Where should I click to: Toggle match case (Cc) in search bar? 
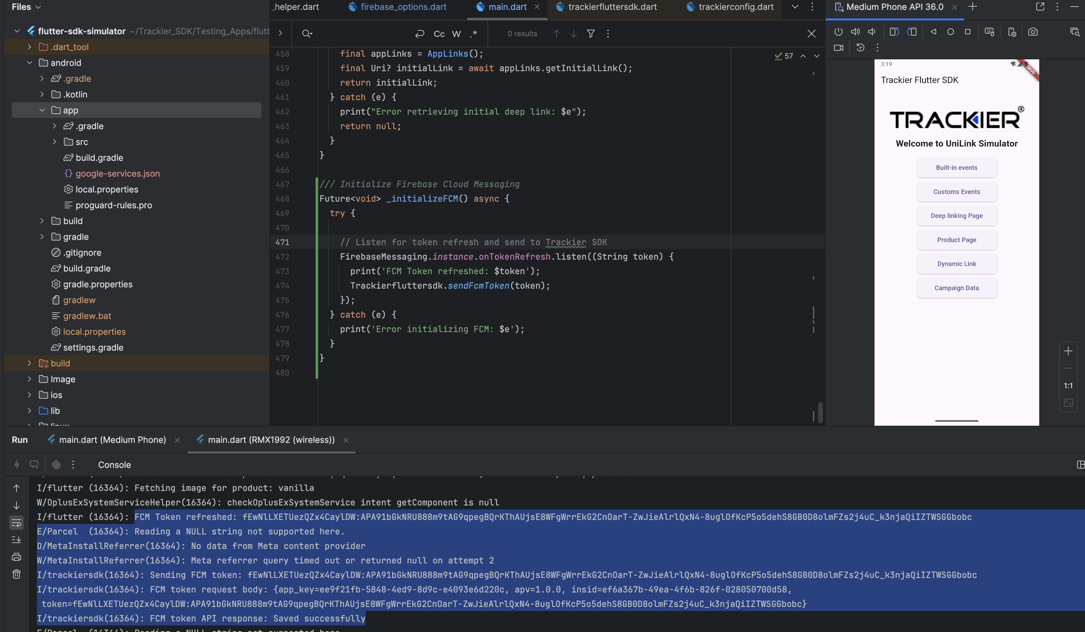point(439,34)
